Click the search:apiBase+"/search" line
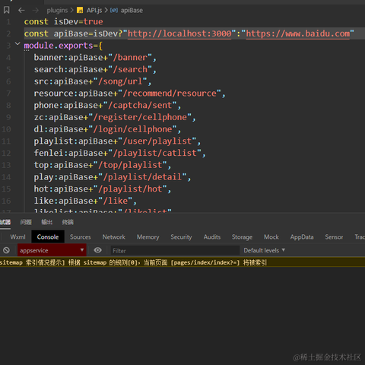 (95, 69)
